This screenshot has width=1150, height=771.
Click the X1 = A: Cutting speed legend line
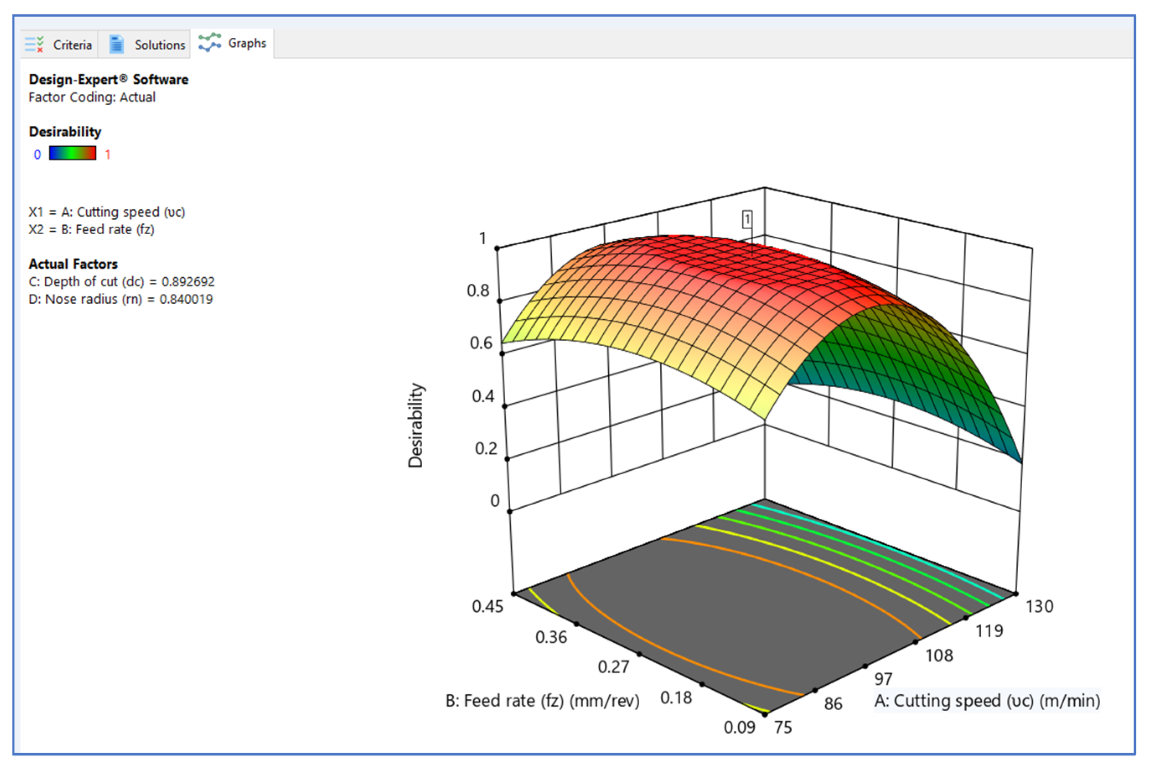(107, 212)
